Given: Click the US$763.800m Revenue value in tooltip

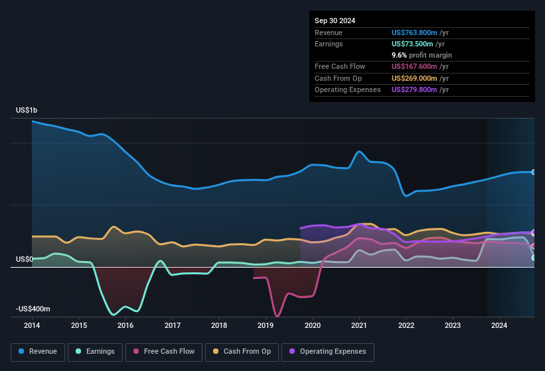Looking at the screenshot, I should tap(414, 32).
